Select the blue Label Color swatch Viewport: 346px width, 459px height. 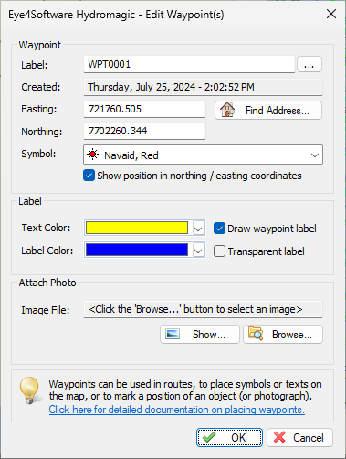pyautogui.click(x=137, y=250)
